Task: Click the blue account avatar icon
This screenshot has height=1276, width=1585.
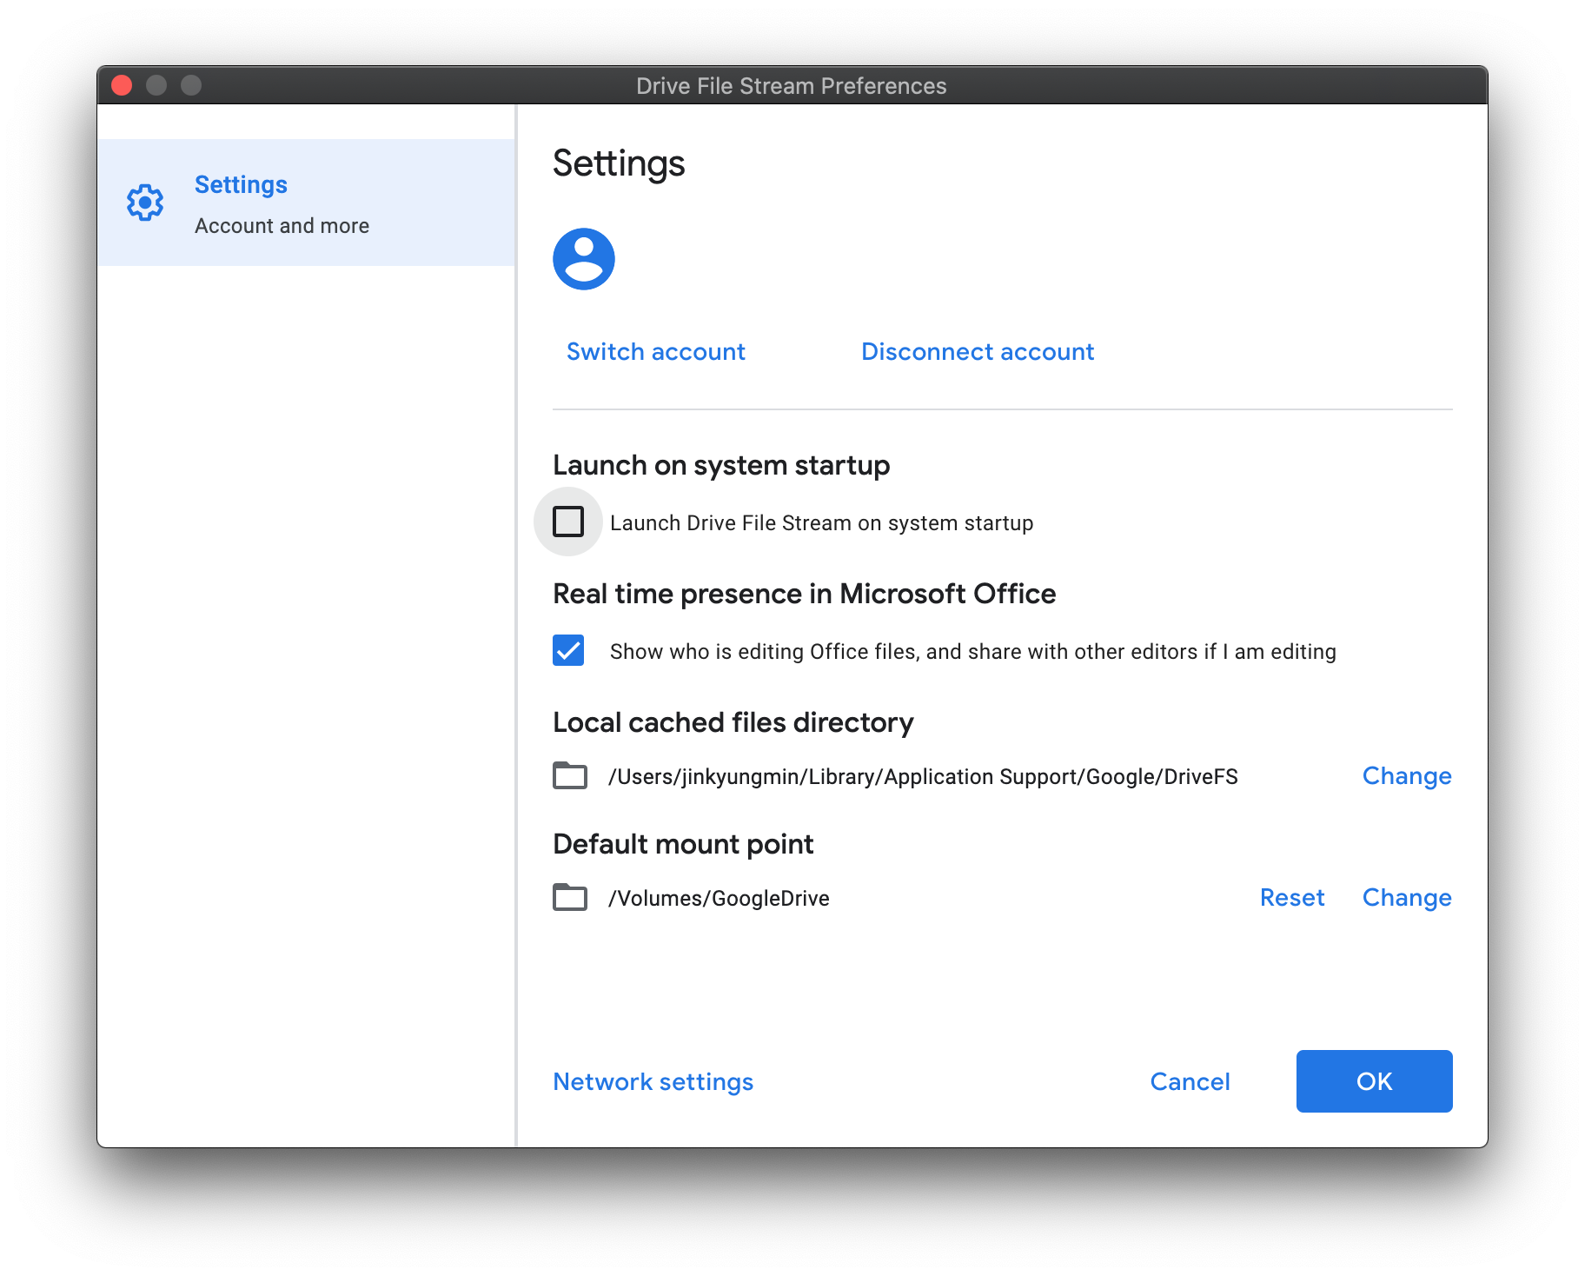Action: (584, 259)
